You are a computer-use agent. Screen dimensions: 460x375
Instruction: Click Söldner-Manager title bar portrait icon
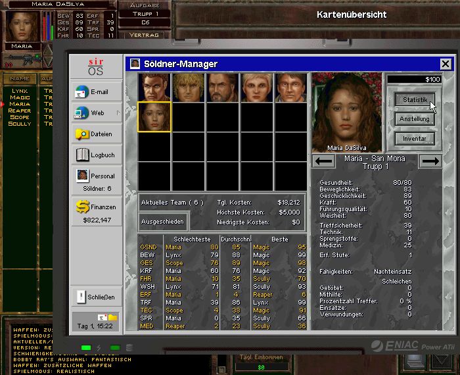pyautogui.click(x=135, y=63)
